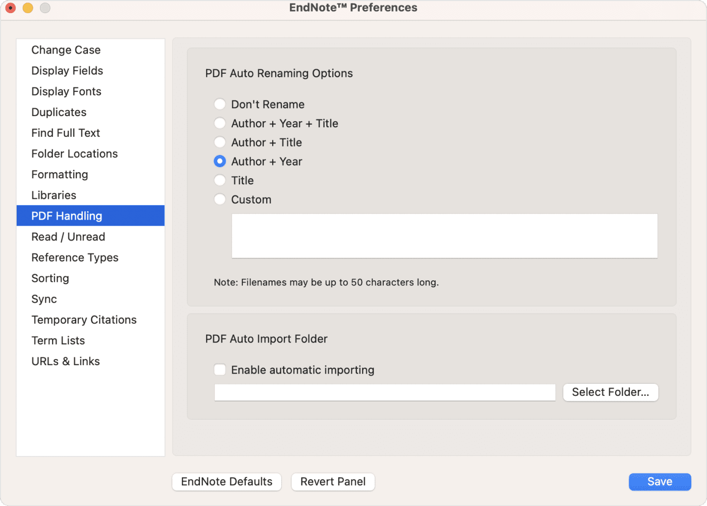Viewport: 707px width, 506px height.
Task: Click the import folder path field
Action: coord(385,392)
